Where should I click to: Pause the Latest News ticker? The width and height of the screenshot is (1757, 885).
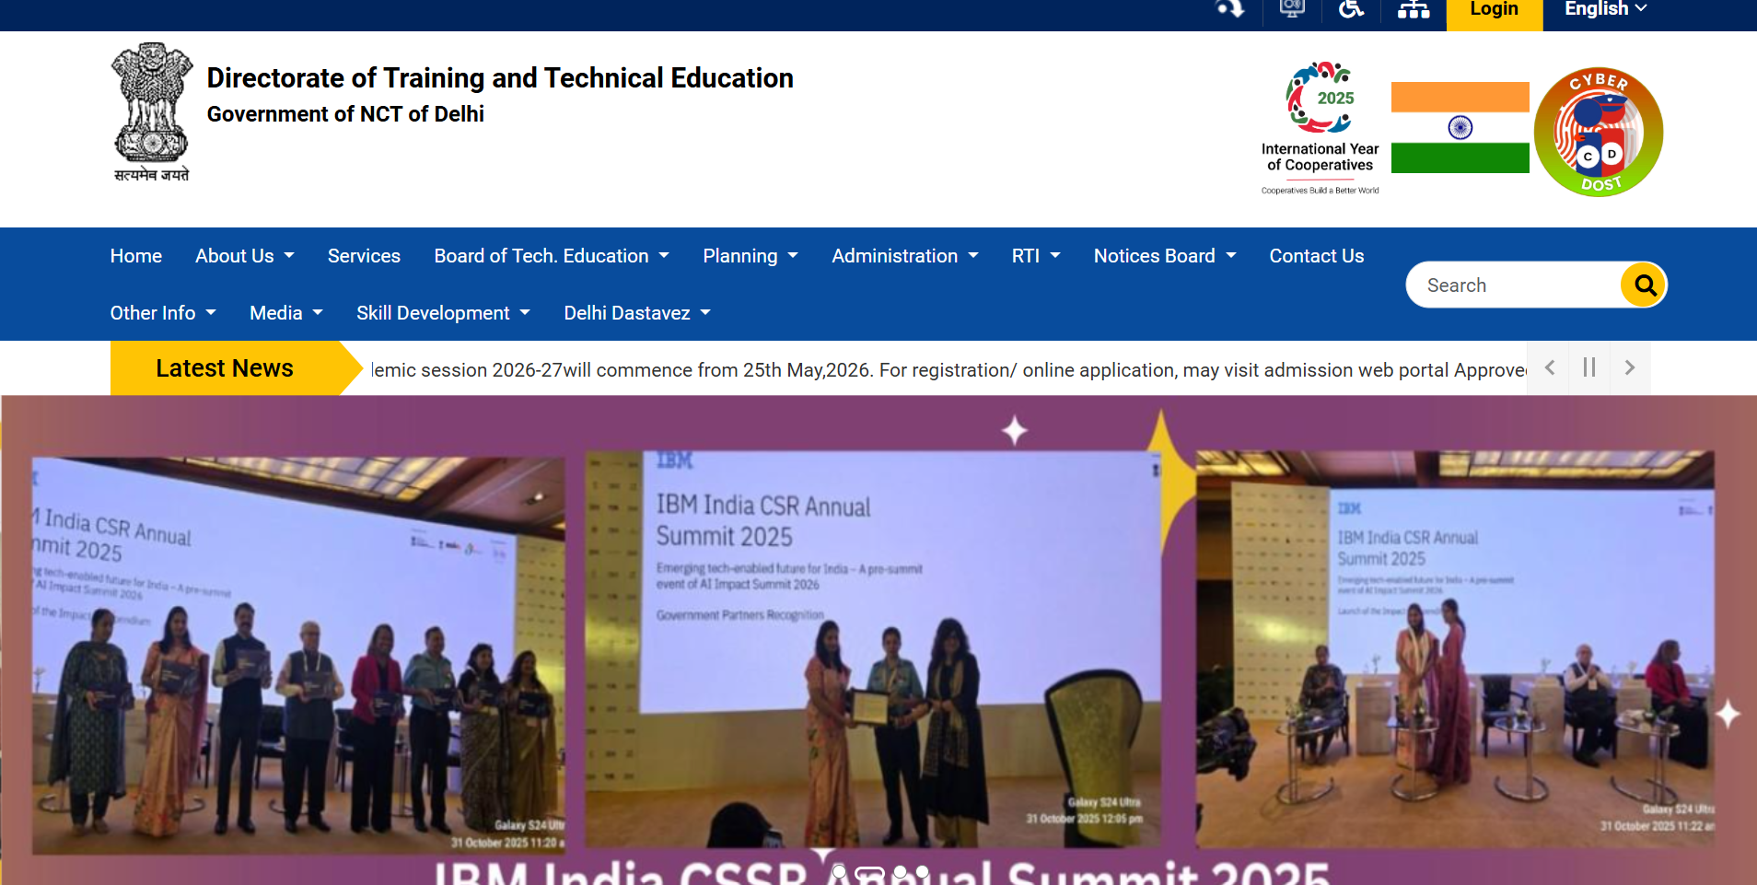tap(1589, 368)
